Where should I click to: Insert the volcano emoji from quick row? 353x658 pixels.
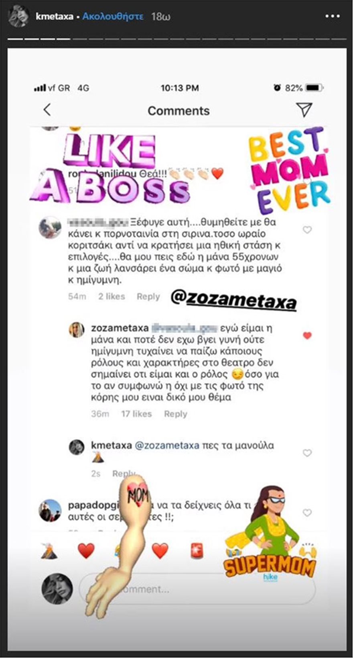[x=49, y=550]
